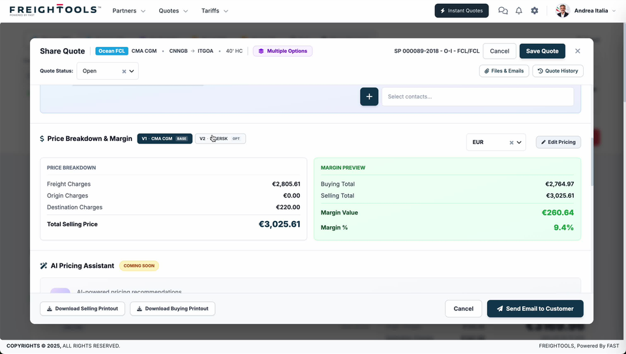This screenshot has height=354, width=626.
Task: Clear the EUR currency selection
Action: pyautogui.click(x=511, y=143)
